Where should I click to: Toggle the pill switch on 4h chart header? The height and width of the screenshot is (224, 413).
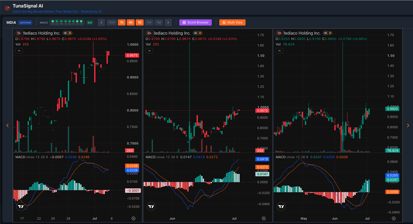[x=195, y=33]
